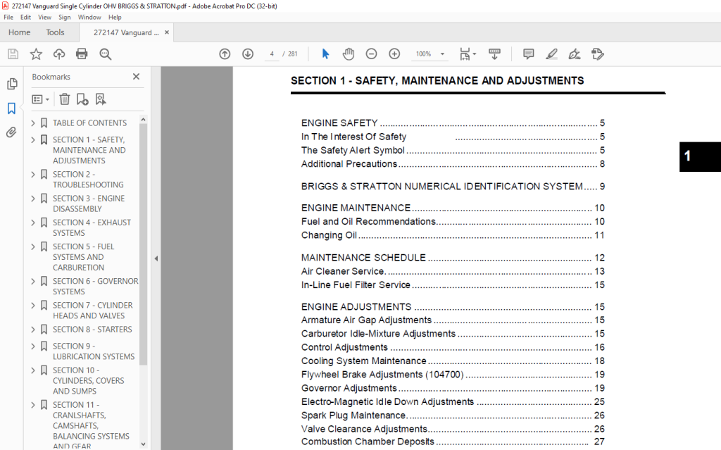721x450 pixels.
Task: Open the Help menu
Action: 115,17
